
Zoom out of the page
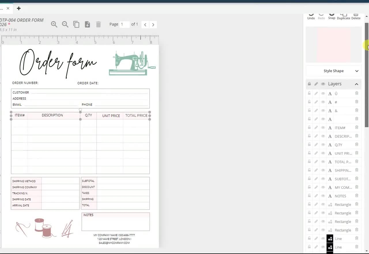point(65,24)
